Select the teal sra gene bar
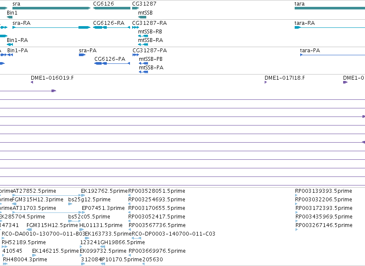 (51, 8)
